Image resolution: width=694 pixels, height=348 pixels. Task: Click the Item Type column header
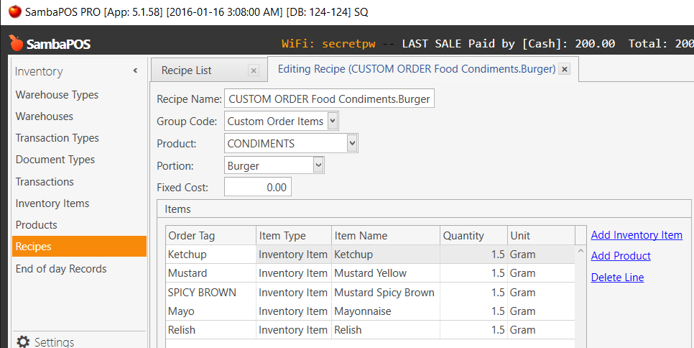294,236
